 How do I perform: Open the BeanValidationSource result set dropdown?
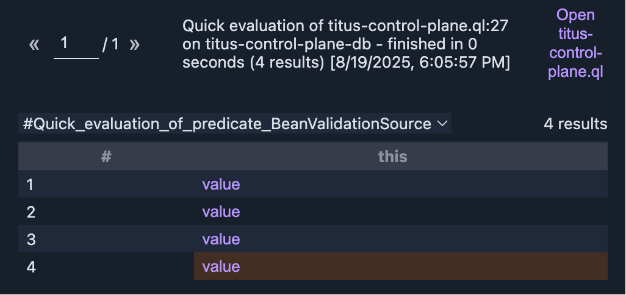[x=235, y=124]
